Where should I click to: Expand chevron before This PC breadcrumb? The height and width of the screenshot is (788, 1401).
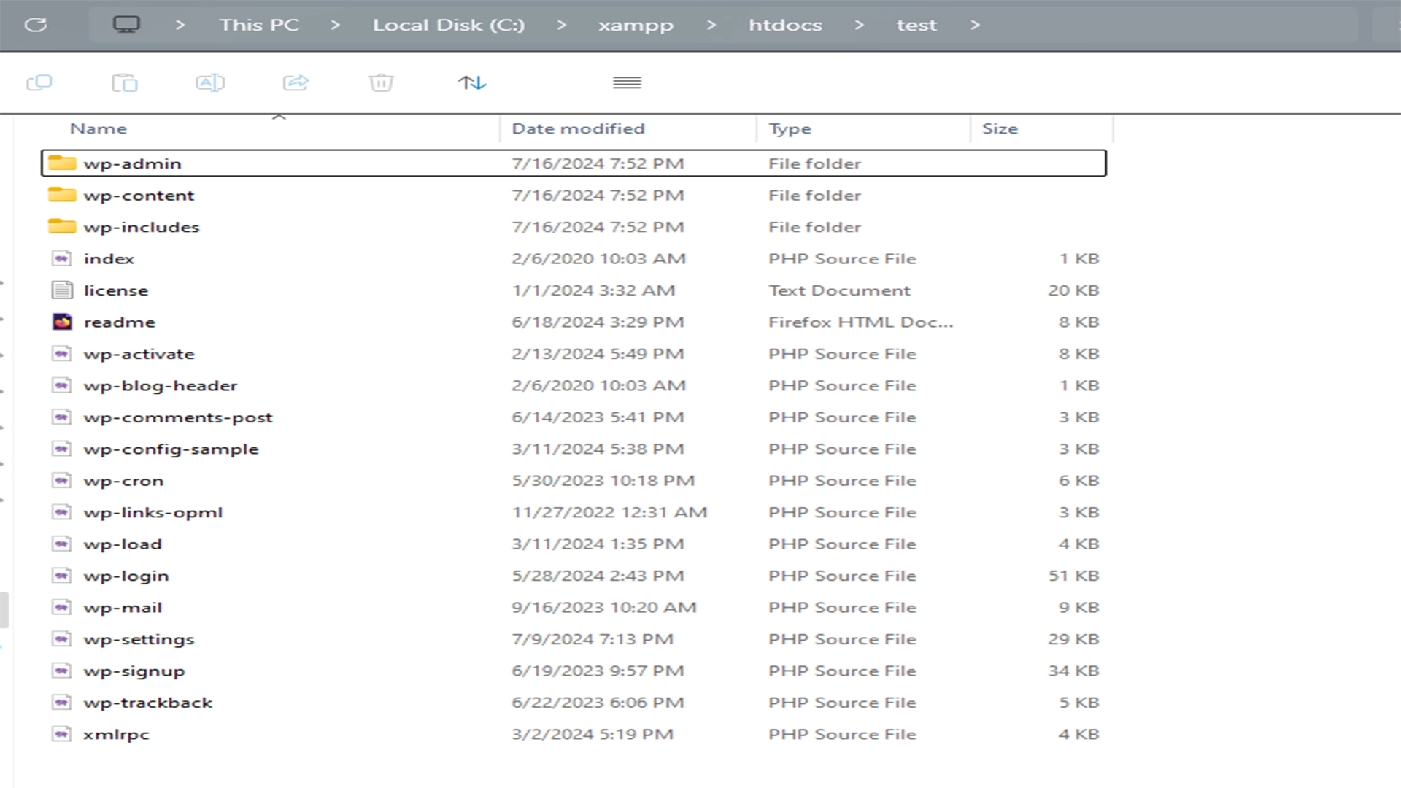tap(180, 25)
